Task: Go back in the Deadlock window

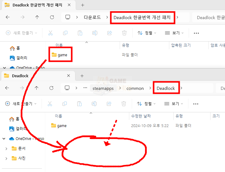Action: [7, 88]
